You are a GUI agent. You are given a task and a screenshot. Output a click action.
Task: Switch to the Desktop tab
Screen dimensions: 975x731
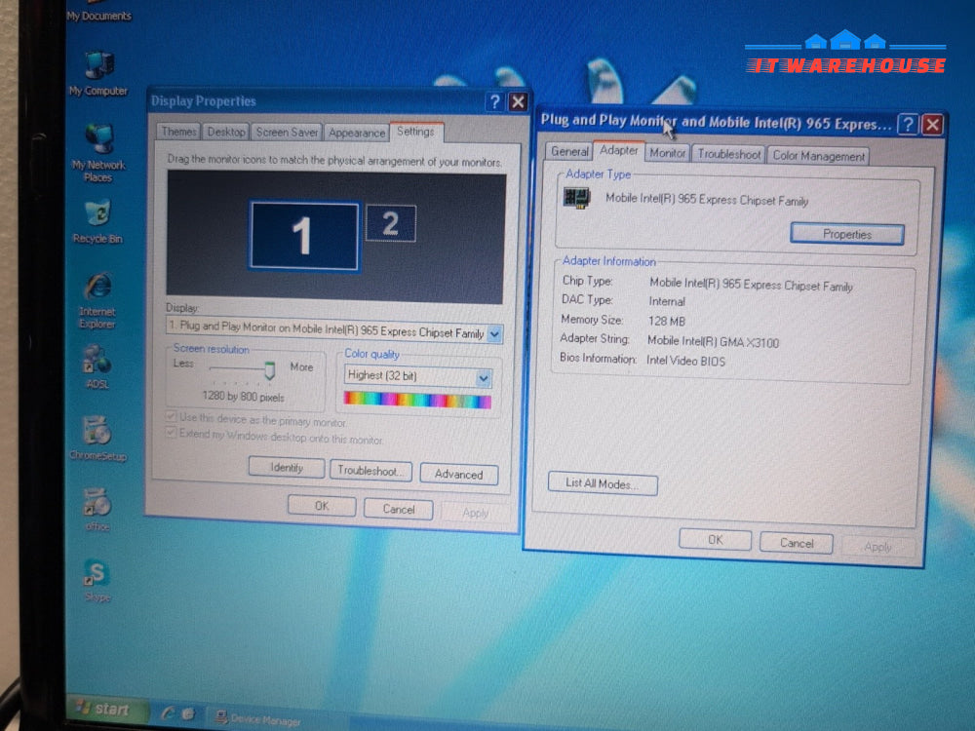point(226,132)
